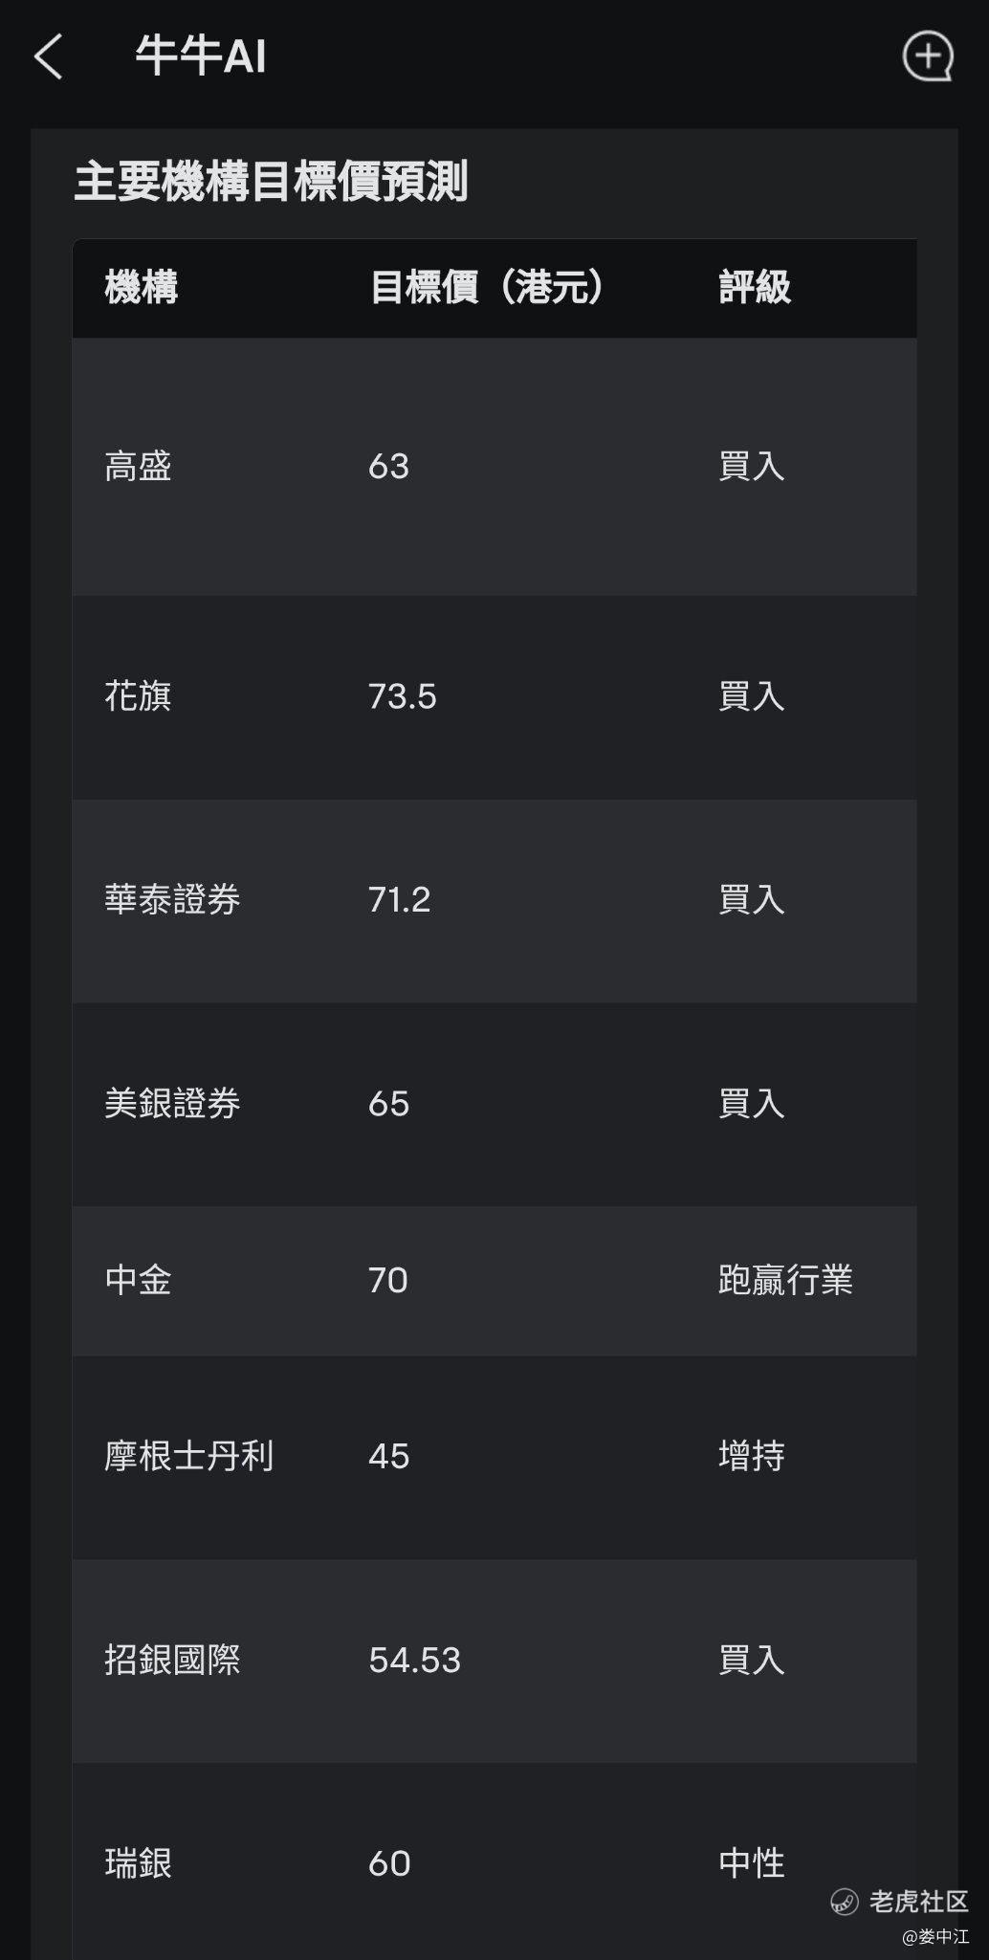Image resolution: width=989 pixels, height=1960 pixels.
Task: Open new chat plus icon
Action: (928, 56)
